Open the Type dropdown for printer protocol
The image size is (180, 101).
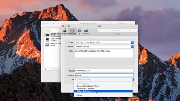pos(104,42)
